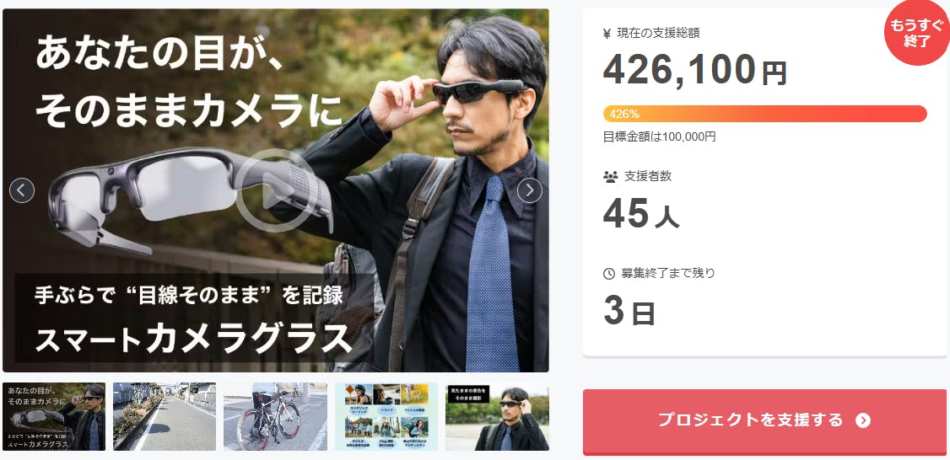The image size is (950, 460).
Task: Click the 支援者数 label
Action: coord(648,177)
